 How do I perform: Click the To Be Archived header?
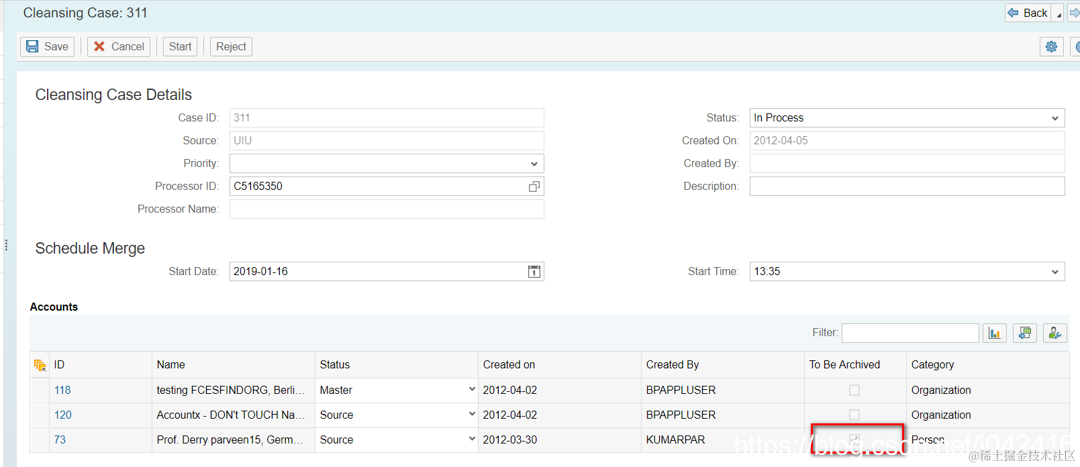point(855,365)
